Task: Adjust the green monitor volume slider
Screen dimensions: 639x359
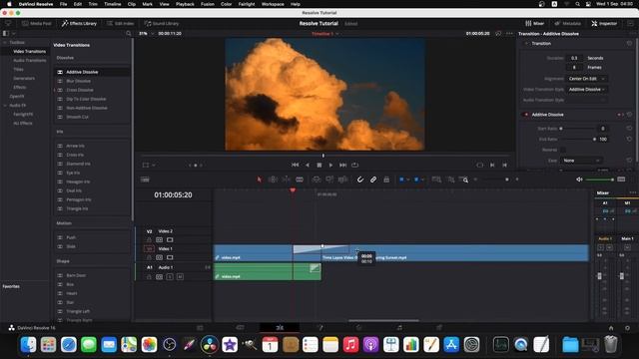Action: (600, 179)
